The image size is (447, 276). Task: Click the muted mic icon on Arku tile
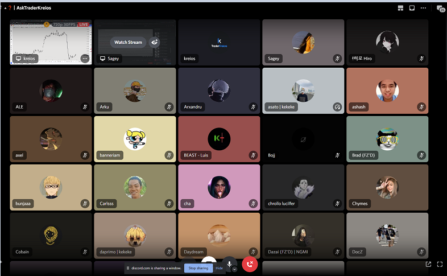pyautogui.click(x=169, y=107)
